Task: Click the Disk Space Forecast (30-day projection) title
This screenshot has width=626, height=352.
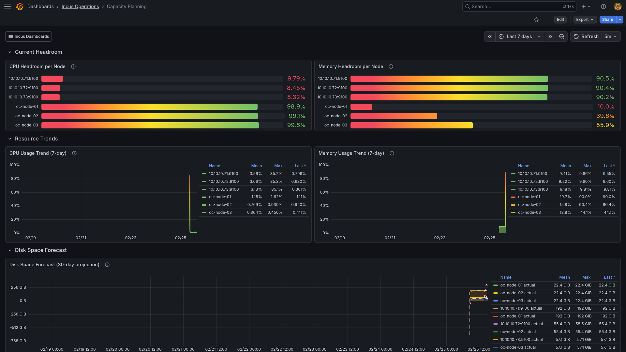Action: tap(54, 265)
